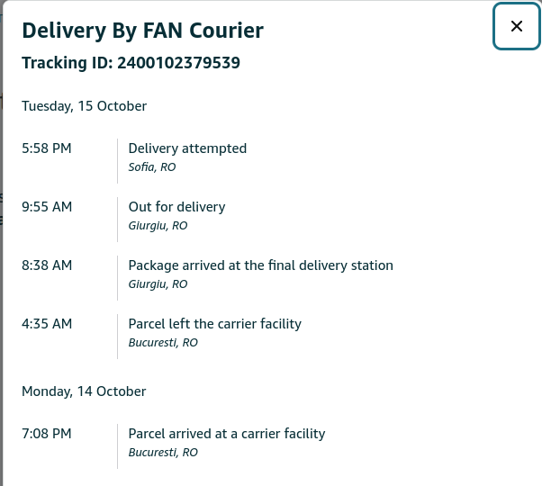The height and width of the screenshot is (486, 542).
Task: Click Giurgiu, RO under Out for delivery
Action: 158,226
